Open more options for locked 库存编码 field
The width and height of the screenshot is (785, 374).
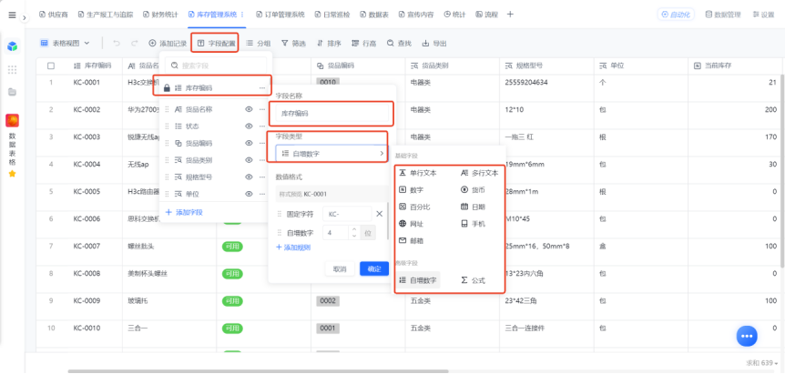tap(262, 88)
